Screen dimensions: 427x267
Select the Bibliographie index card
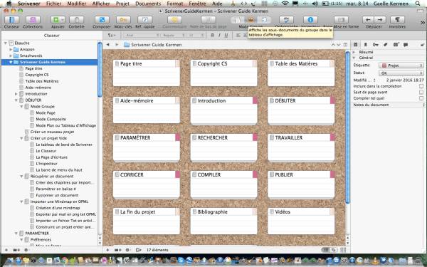(224, 221)
